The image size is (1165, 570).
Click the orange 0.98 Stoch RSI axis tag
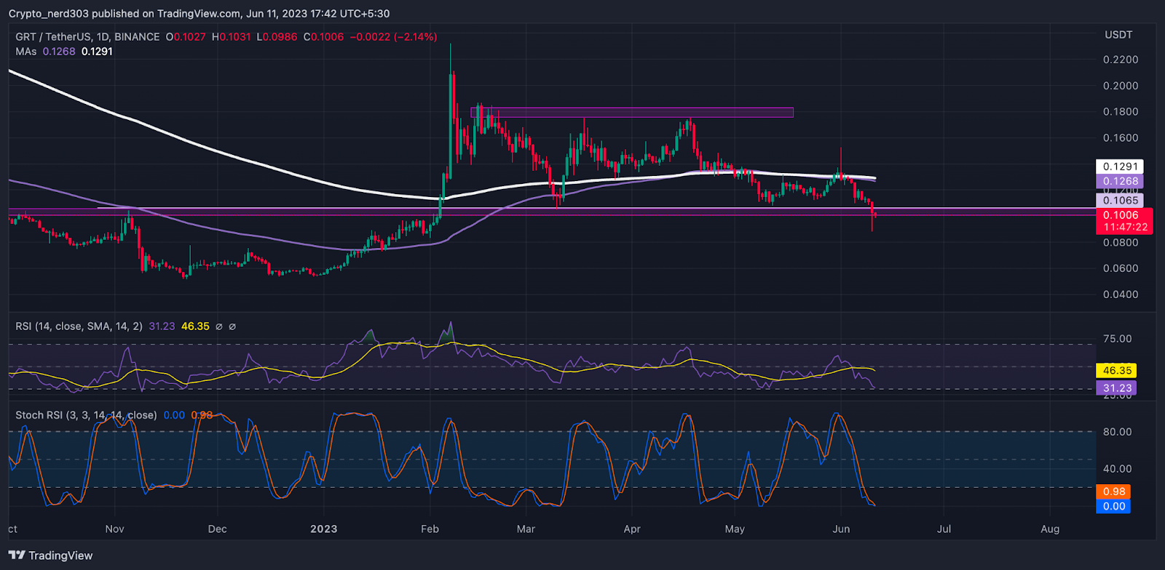click(x=1113, y=491)
